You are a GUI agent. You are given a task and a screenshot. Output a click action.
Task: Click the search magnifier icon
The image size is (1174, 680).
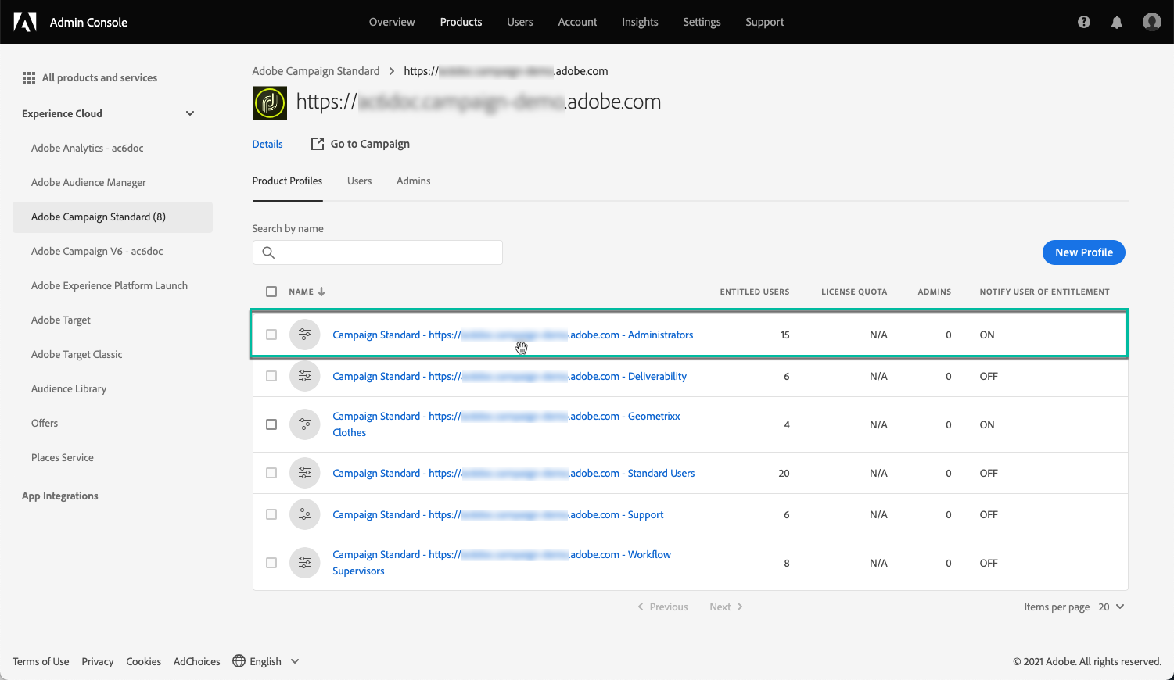point(268,252)
